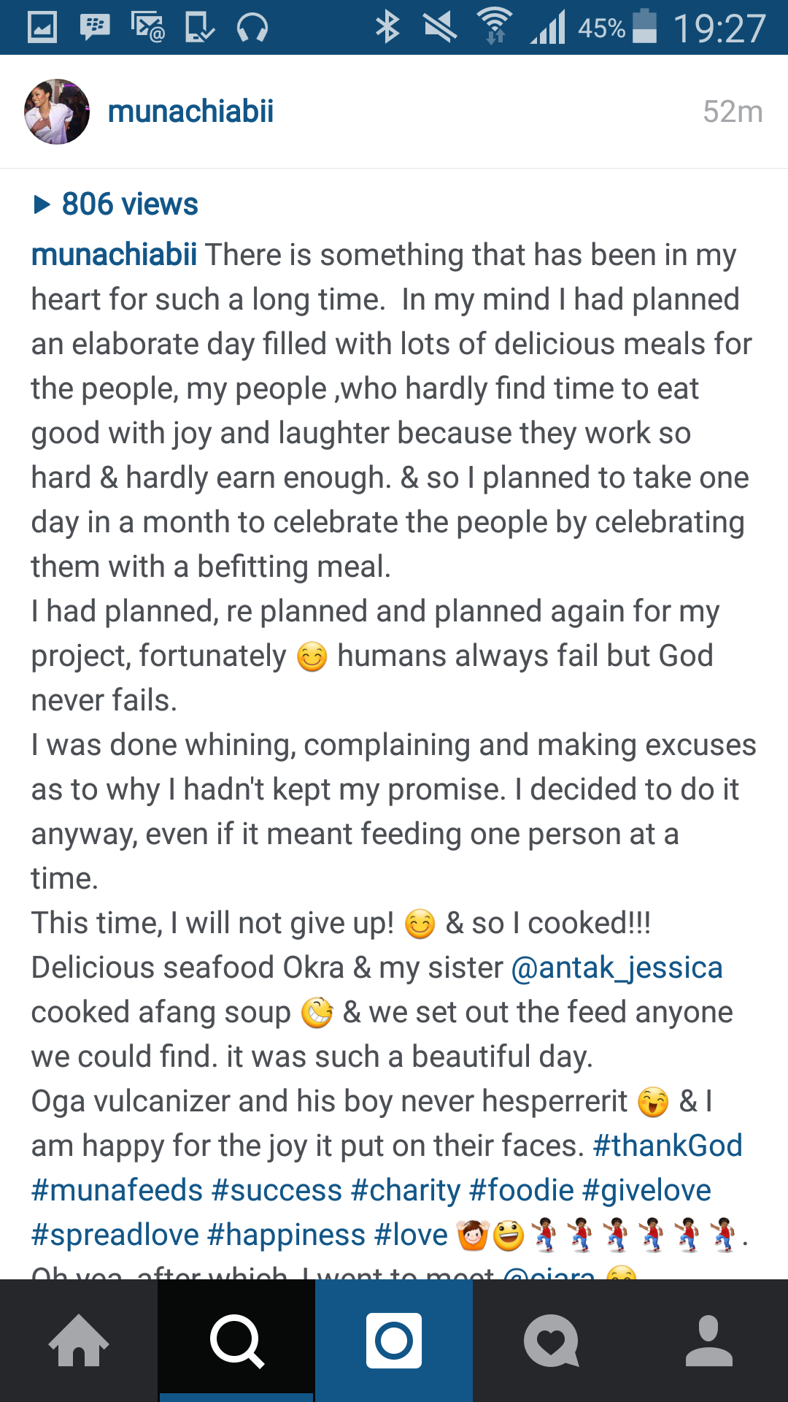Tap the #happiness hashtag

[286, 1235]
